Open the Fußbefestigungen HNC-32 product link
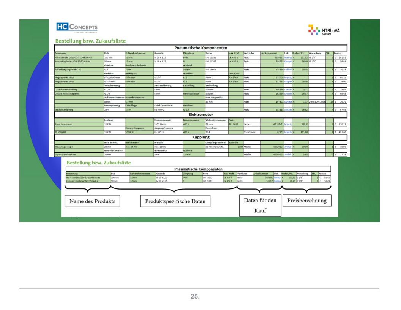Image resolution: width=401 pixels, height=310 pixels. [287, 70]
